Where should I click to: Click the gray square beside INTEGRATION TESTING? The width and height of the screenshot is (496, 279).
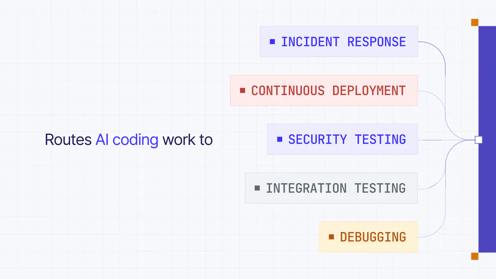(257, 188)
